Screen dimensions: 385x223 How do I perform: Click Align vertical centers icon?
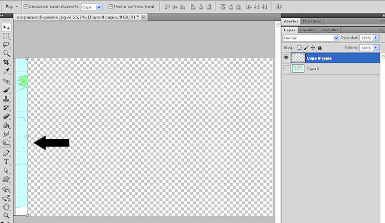pos(175,7)
